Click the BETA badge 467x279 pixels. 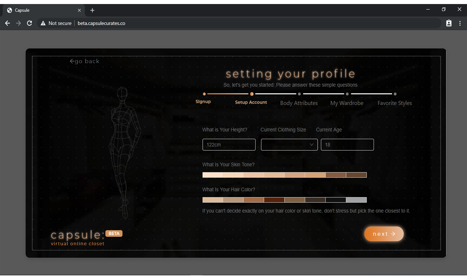(114, 233)
